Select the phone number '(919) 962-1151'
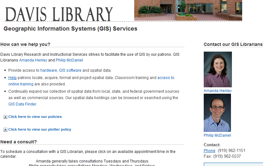This screenshot has height=166, width=263. click(x=232, y=151)
